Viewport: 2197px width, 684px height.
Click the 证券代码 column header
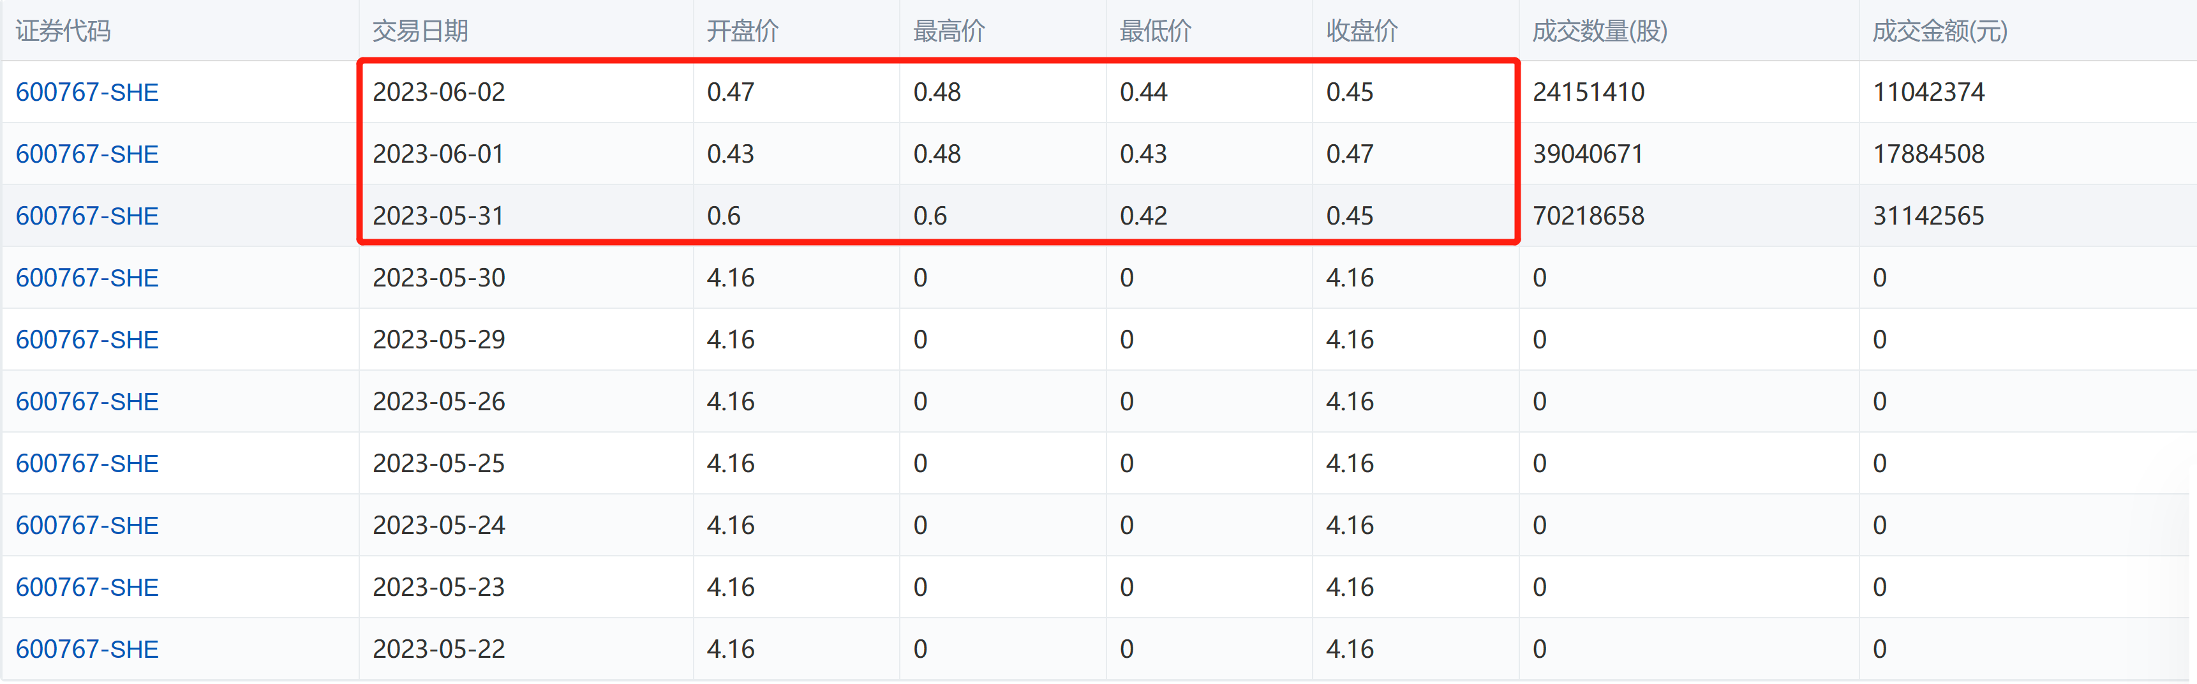(63, 31)
